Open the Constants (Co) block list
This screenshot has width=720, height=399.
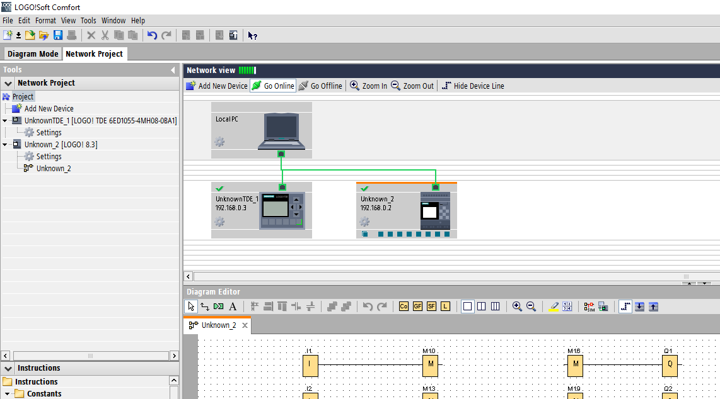click(x=404, y=306)
